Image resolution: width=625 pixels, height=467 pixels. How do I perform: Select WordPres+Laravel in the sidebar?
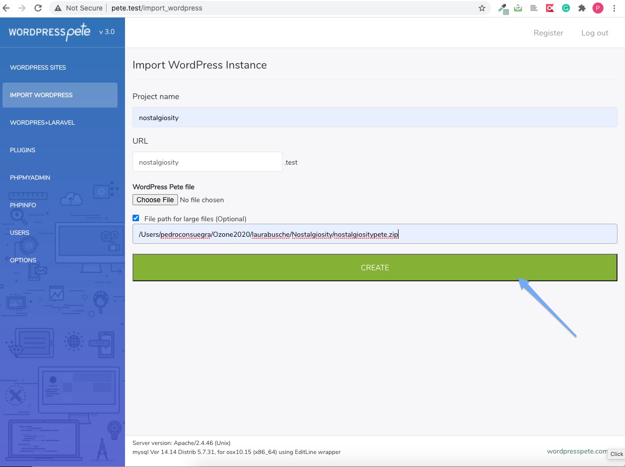pos(42,123)
